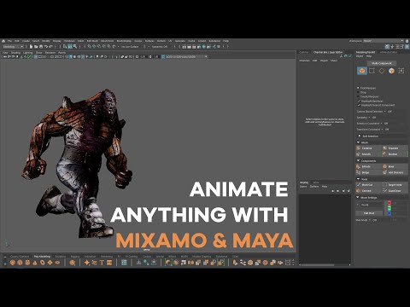This screenshot has height=307, width=410.
Task: Create a polygon torus from shelf
Action: [42, 263]
